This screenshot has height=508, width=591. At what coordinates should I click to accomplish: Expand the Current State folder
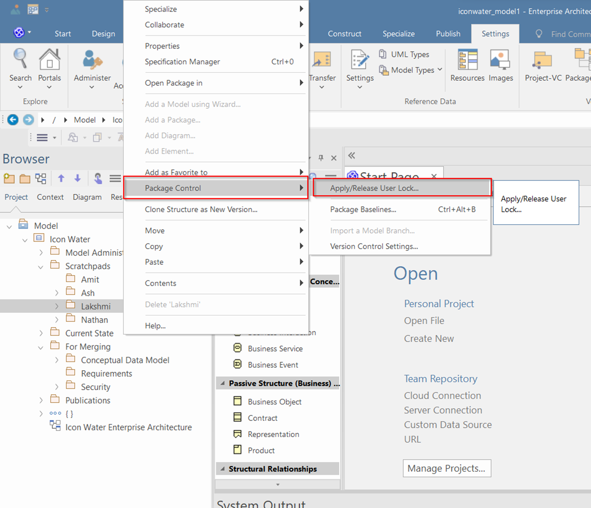pos(41,333)
